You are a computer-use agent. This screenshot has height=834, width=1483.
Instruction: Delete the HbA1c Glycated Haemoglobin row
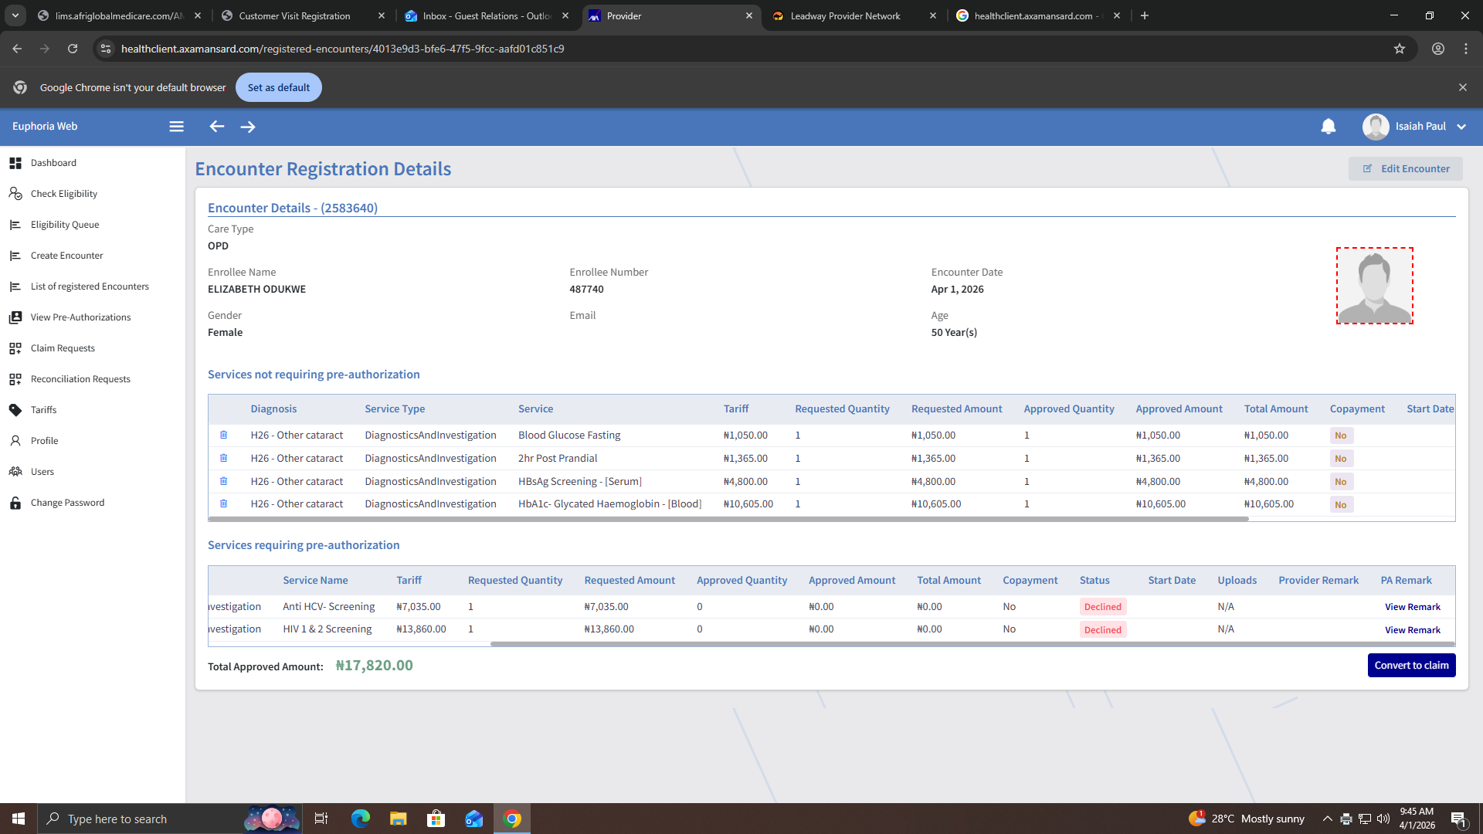223,503
